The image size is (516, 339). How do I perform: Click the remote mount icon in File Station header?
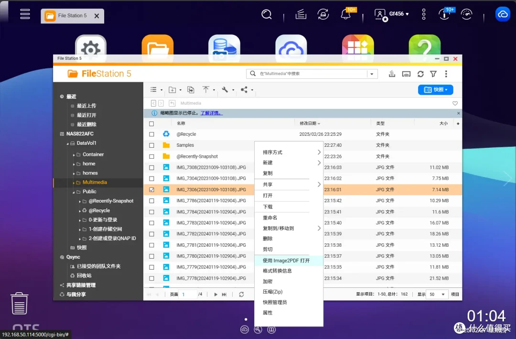pyautogui.click(x=407, y=74)
